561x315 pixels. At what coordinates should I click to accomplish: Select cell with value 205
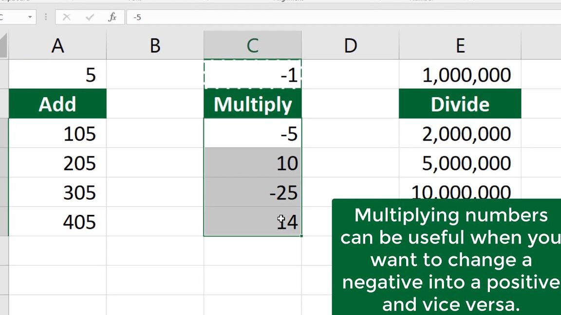point(57,162)
